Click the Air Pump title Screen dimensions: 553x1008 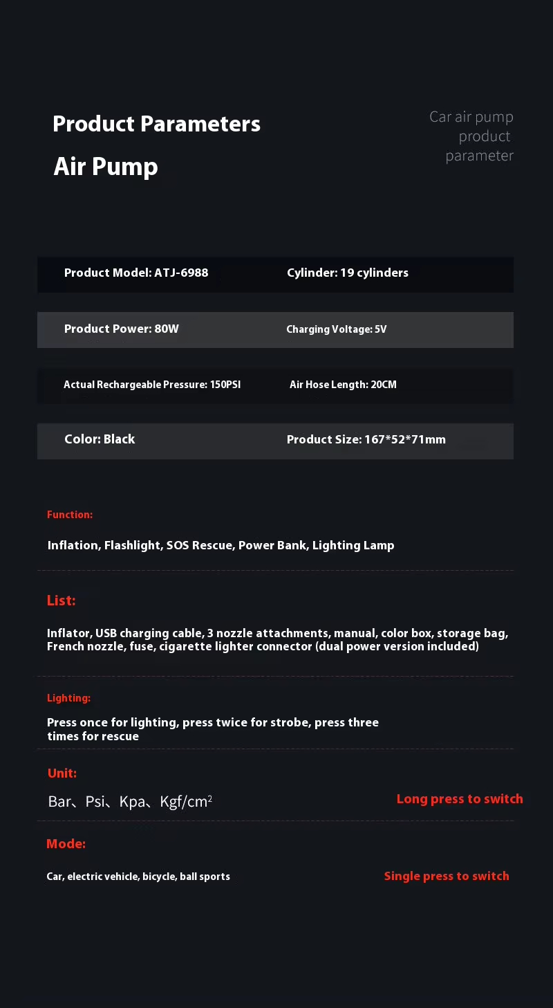click(106, 167)
